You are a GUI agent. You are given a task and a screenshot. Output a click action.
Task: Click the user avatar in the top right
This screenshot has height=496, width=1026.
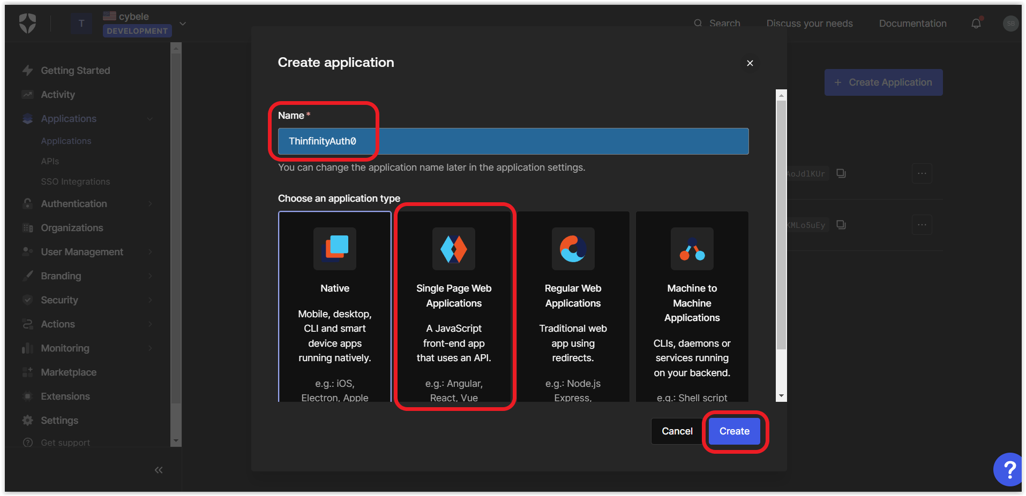(x=1010, y=24)
